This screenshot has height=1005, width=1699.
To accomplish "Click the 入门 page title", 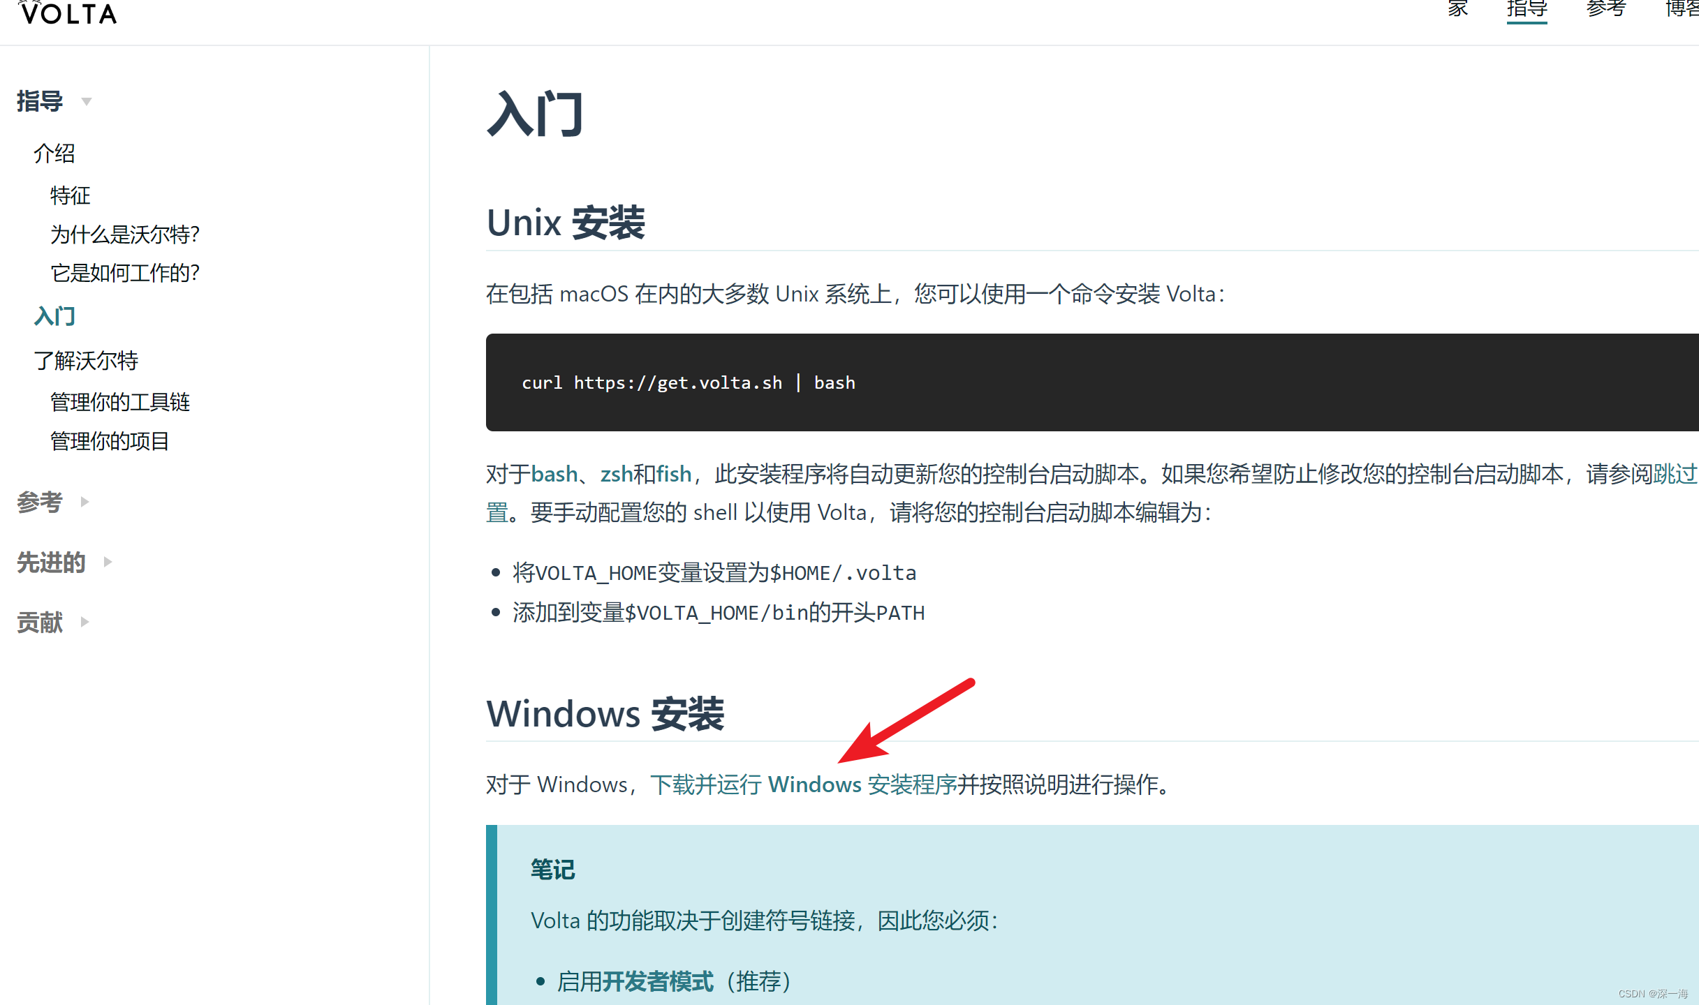I will click(x=536, y=114).
